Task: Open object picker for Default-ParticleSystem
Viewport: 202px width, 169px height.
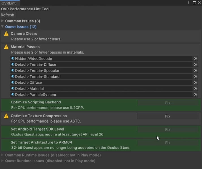Action: 195,95
